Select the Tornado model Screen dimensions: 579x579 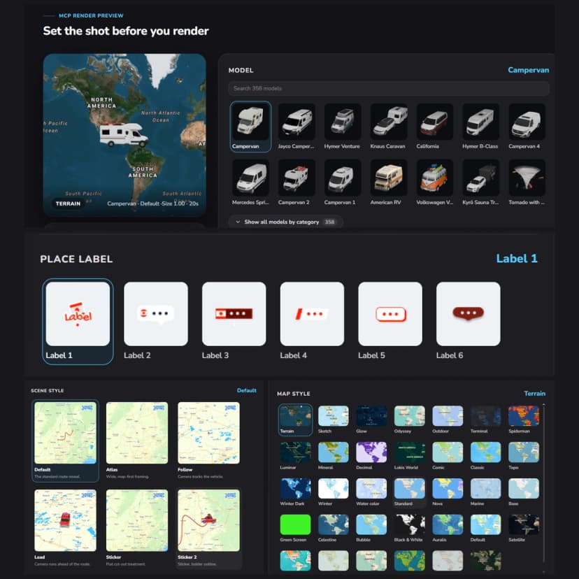tap(527, 178)
